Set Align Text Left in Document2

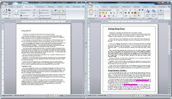pos(126,13)
